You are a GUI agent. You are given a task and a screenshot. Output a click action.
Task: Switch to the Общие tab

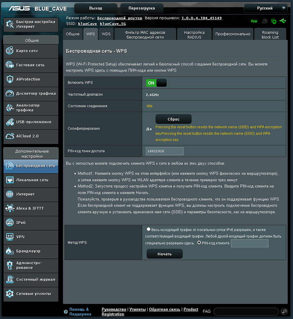(73, 34)
